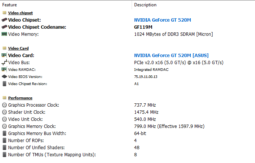Click the Number Of ROPs icon
Viewport: 255px width, 163px height.
[4, 141]
